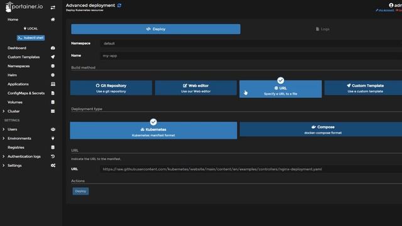Open Namespaces in the sidebar

(x=19, y=66)
